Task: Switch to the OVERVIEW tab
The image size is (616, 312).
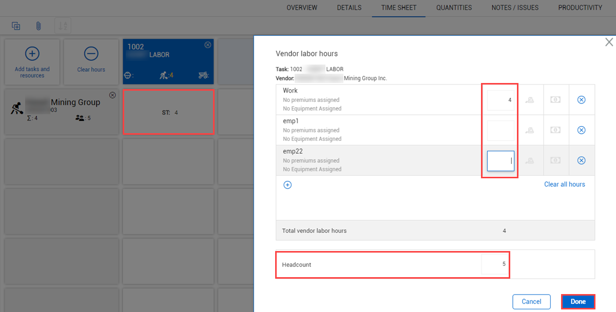Action: coord(302,8)
